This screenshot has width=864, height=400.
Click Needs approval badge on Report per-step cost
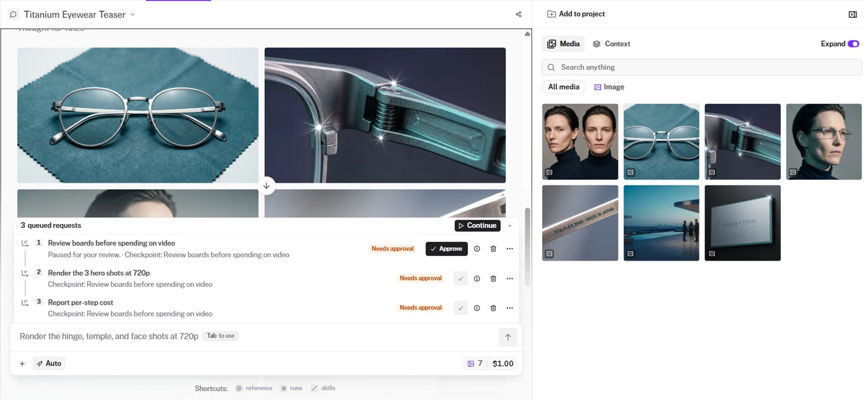[421, 308]
